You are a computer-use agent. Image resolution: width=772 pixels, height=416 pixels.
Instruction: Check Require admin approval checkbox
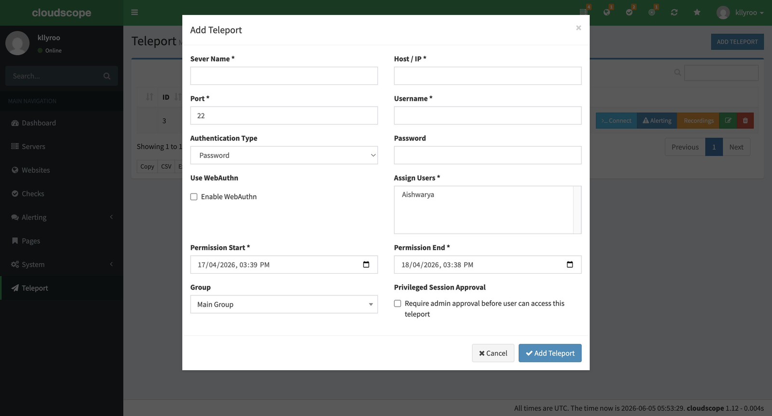(x=398, y=304)
